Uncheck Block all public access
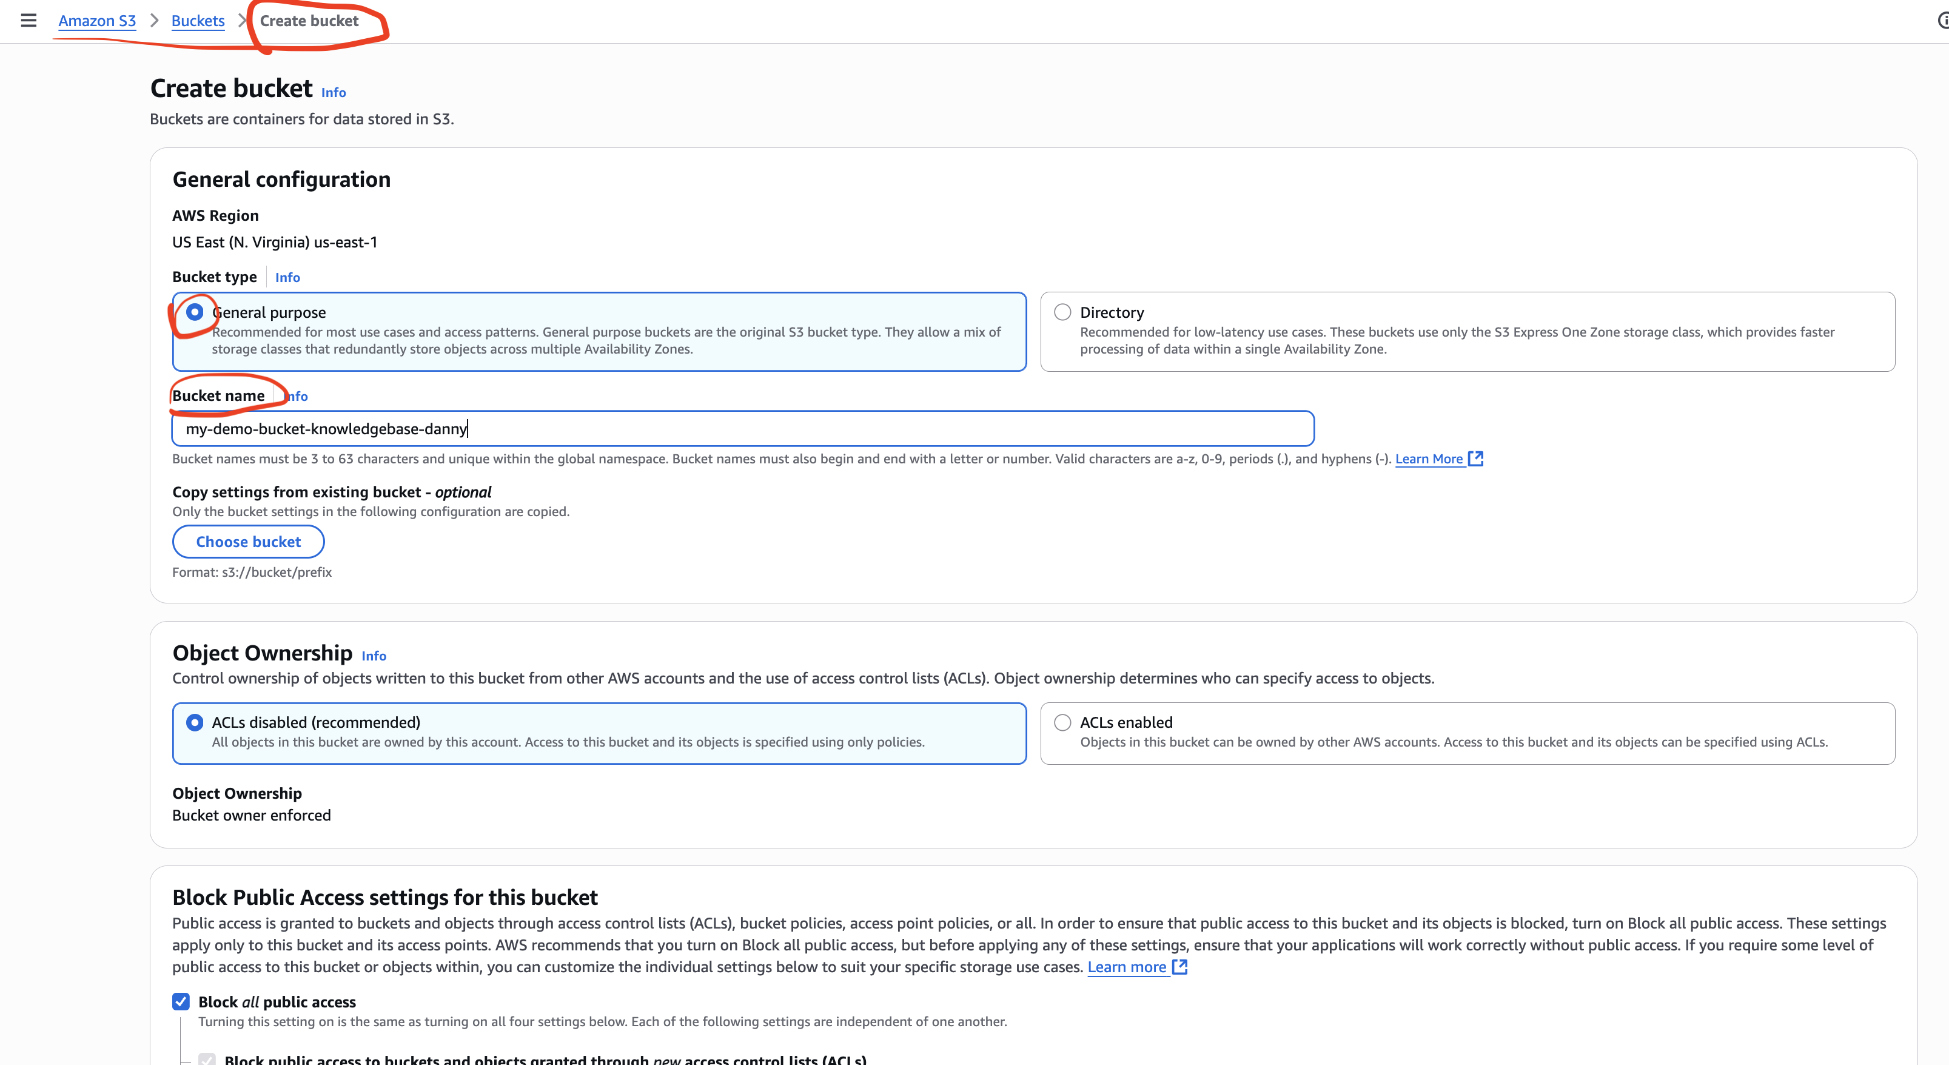This screenshot has width=1949, height=1065. tap(181, 1001)
